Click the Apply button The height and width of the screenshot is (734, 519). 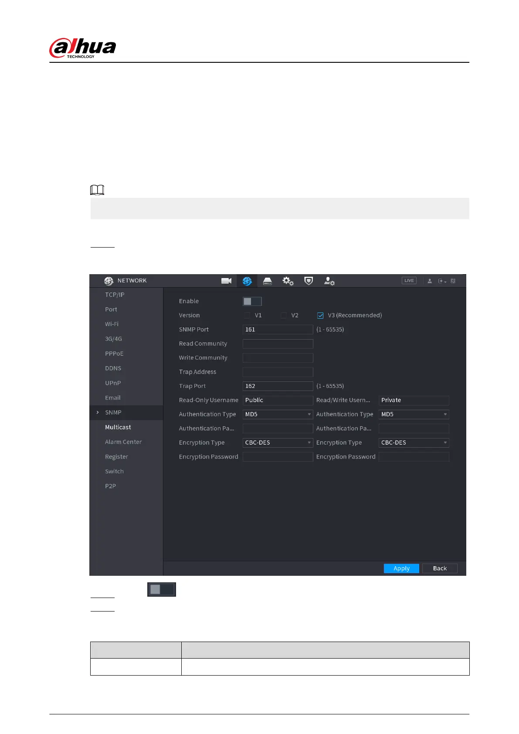pos(401,568)
